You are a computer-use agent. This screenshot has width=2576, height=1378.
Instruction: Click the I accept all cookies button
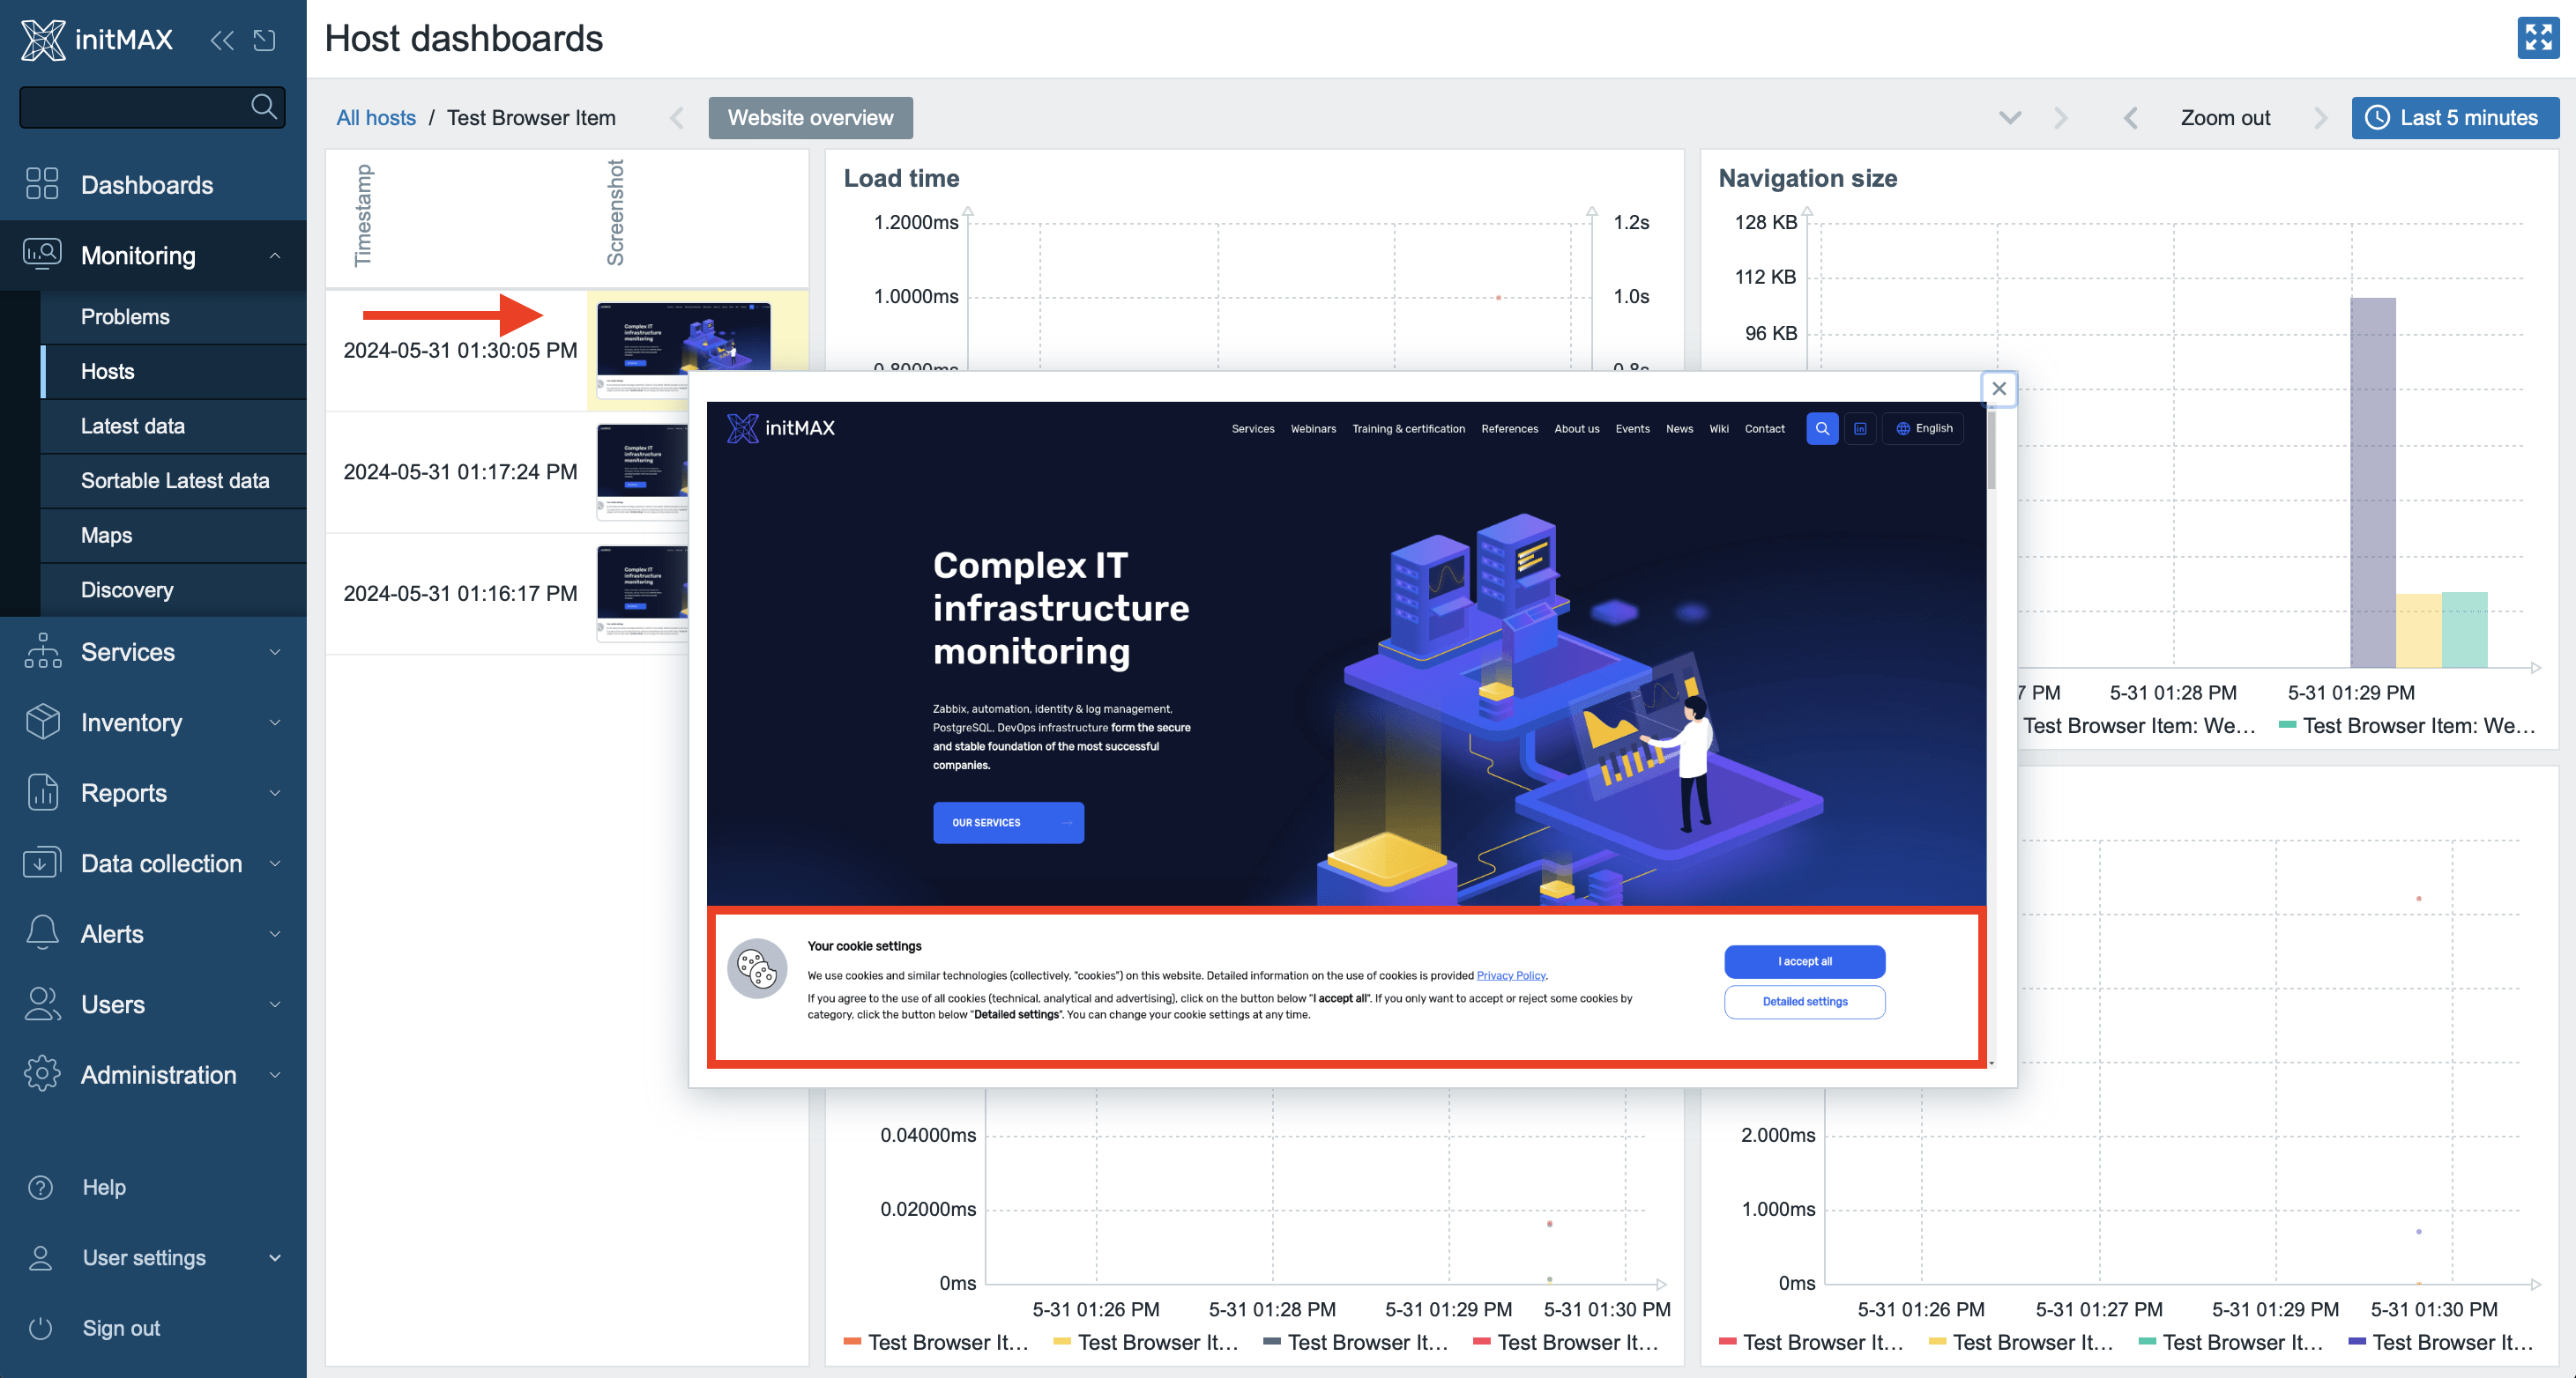click(1804, 961)
